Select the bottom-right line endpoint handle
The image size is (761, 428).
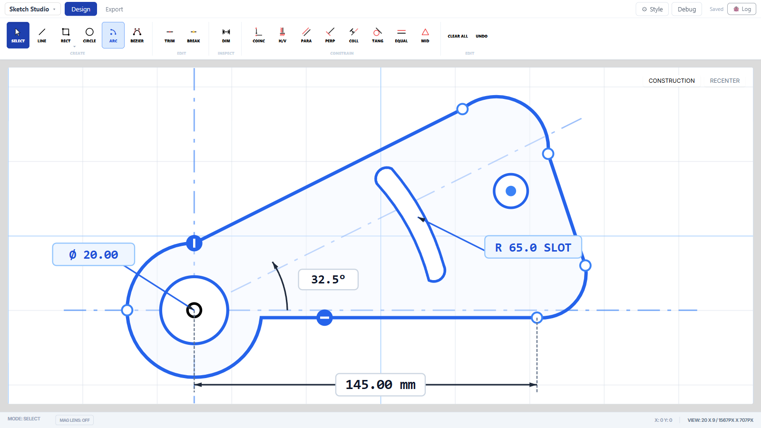coord(537,318)
